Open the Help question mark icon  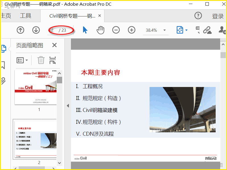pyautogui.click(x=198, y=16)
